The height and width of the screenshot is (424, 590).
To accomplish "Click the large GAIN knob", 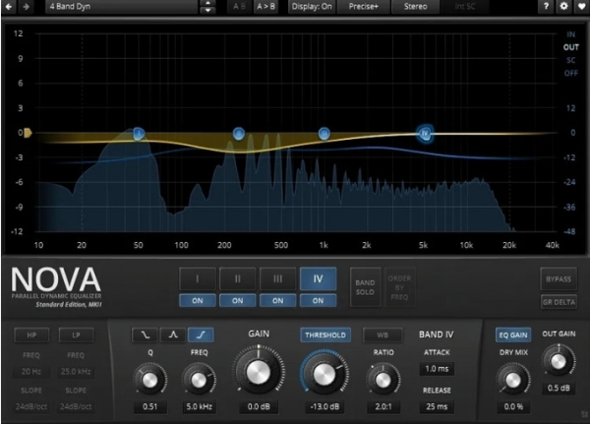I will click(258, 373).
